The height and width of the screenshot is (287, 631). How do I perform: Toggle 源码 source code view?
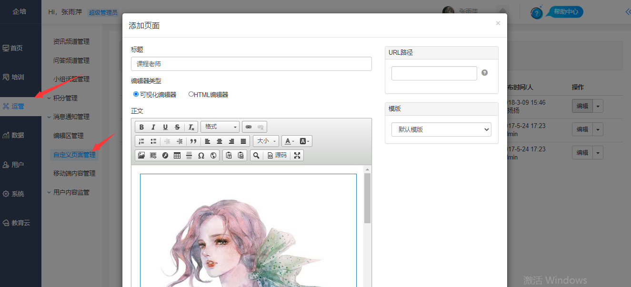277,155
